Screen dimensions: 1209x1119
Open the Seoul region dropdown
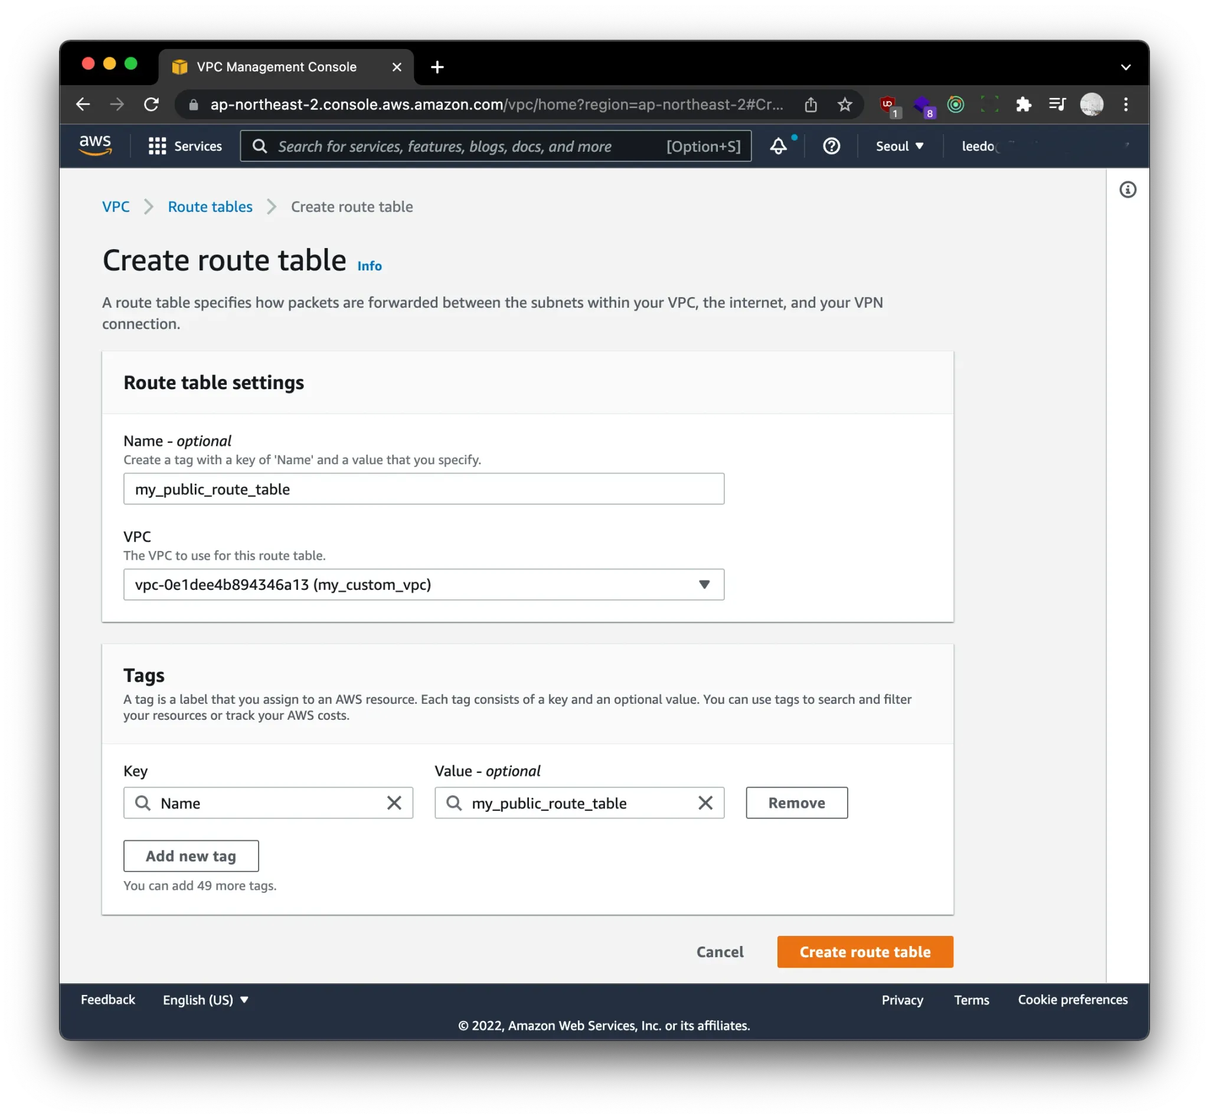899,146
